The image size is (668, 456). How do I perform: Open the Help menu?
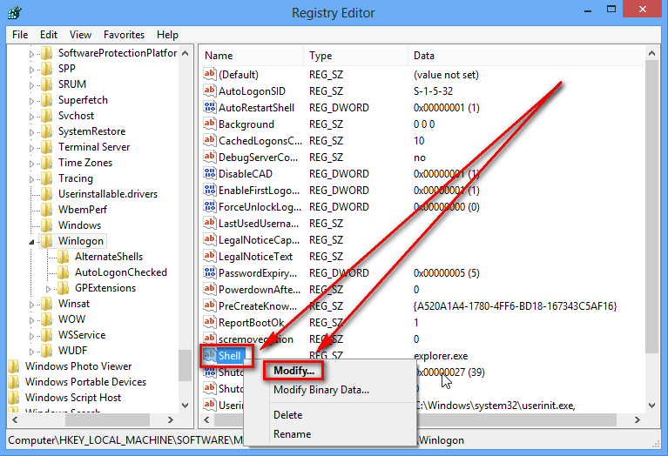[x=167, y=35]
